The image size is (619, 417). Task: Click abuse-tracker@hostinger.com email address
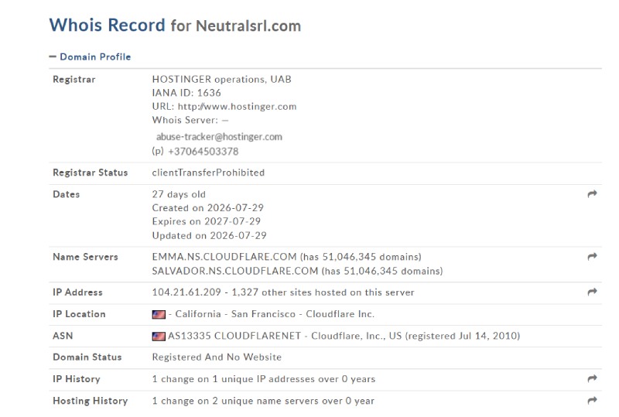tap(219, 137)
